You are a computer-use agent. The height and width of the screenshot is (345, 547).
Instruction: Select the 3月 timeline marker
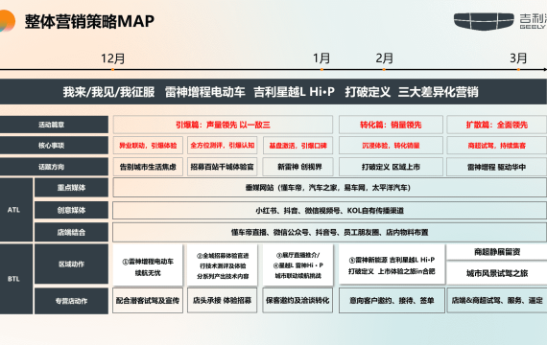[518, 57]
